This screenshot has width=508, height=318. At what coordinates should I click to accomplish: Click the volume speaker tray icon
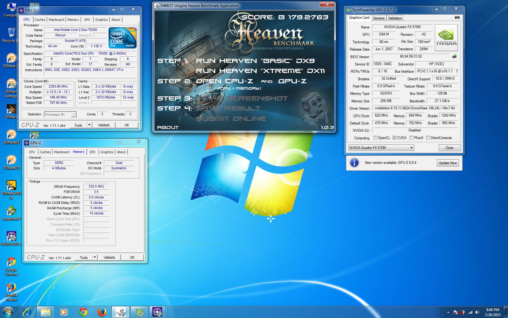(x=477, y=312)
